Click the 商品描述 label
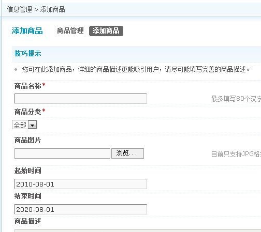 pos(28,221)
